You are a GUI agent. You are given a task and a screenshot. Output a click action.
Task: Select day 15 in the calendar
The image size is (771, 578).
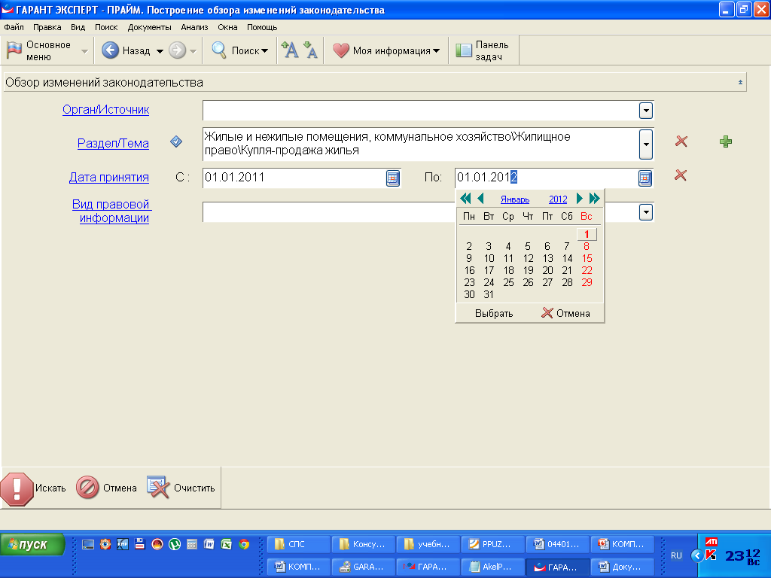click(587, 259)
